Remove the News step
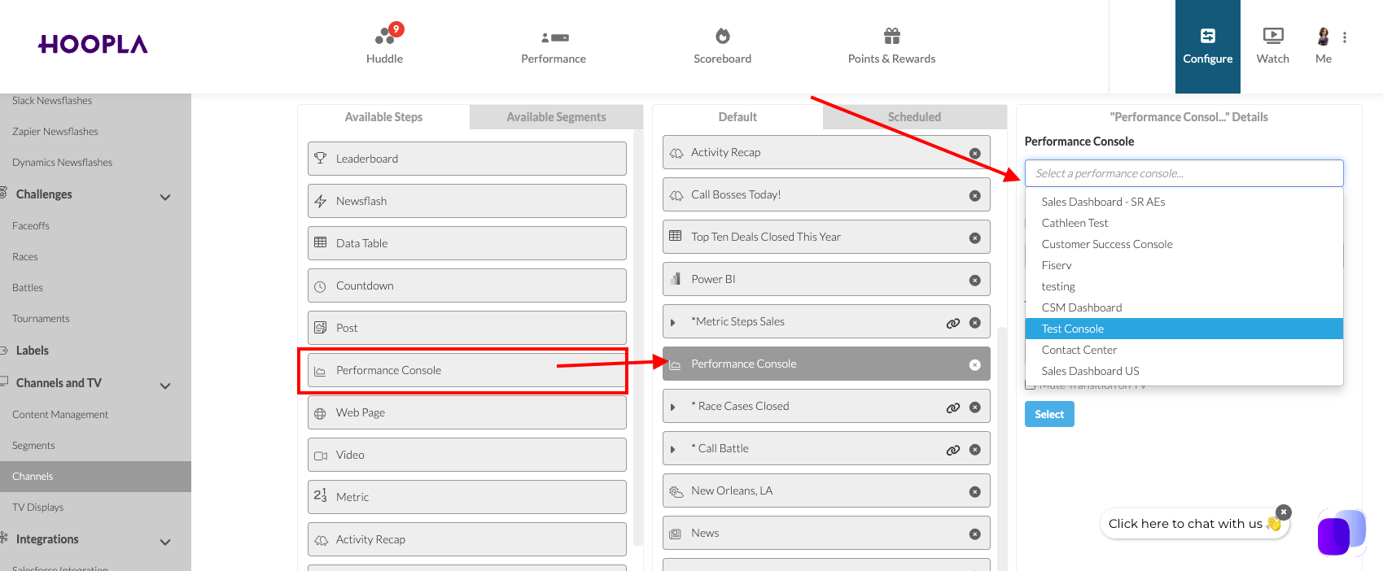Image resolution: width=1383 pixels, height=571 pixels. pos(975,534)
